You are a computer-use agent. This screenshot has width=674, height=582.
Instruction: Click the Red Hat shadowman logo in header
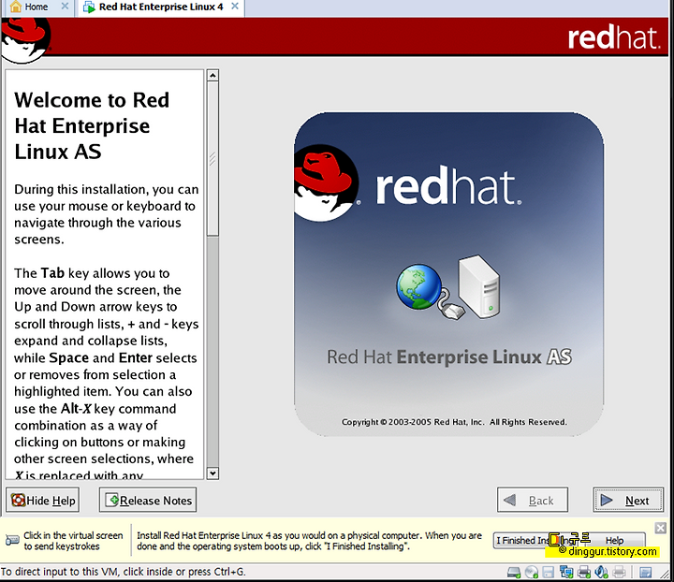point(26,39)
